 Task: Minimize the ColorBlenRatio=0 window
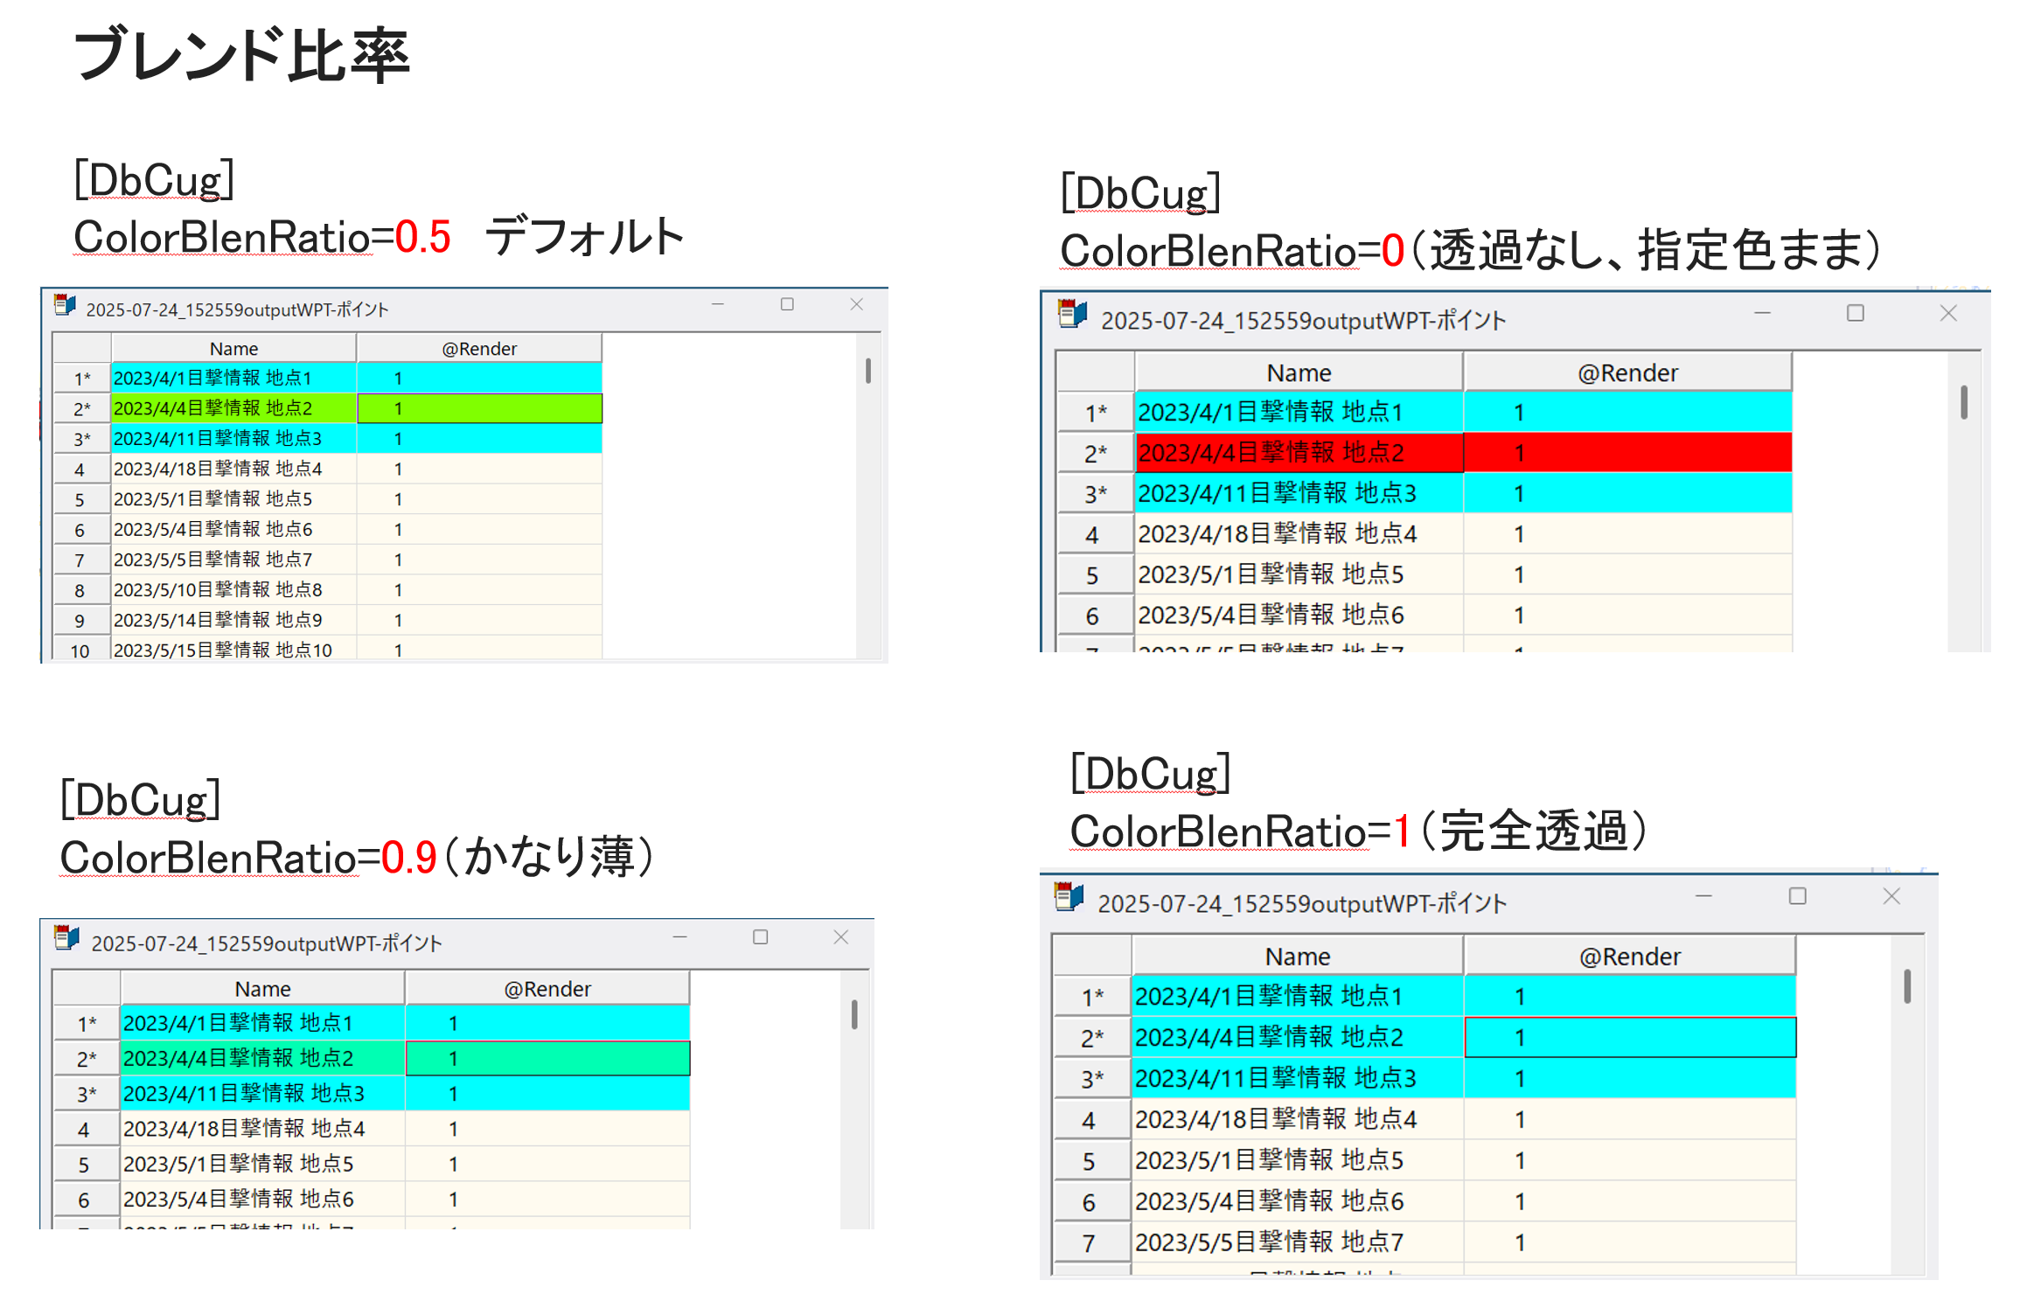pyautogui.click(x=1762, y=314)
